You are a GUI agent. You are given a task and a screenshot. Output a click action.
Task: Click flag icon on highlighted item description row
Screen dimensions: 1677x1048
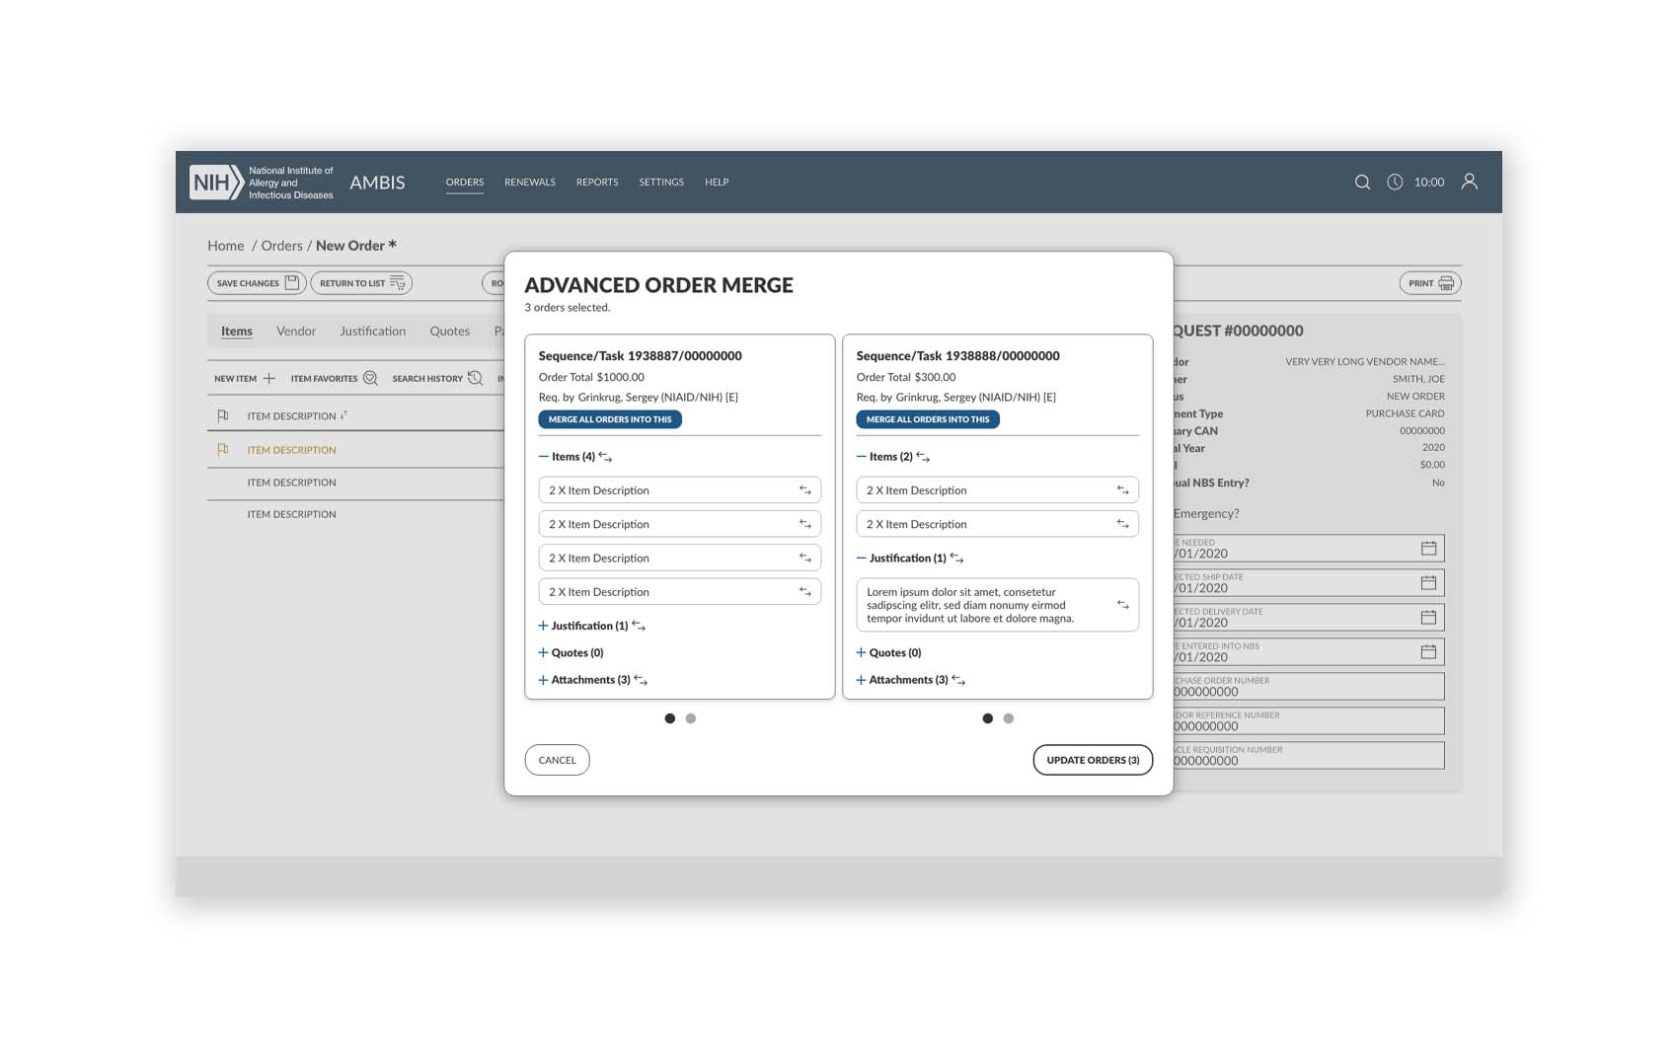pos(223,449)
